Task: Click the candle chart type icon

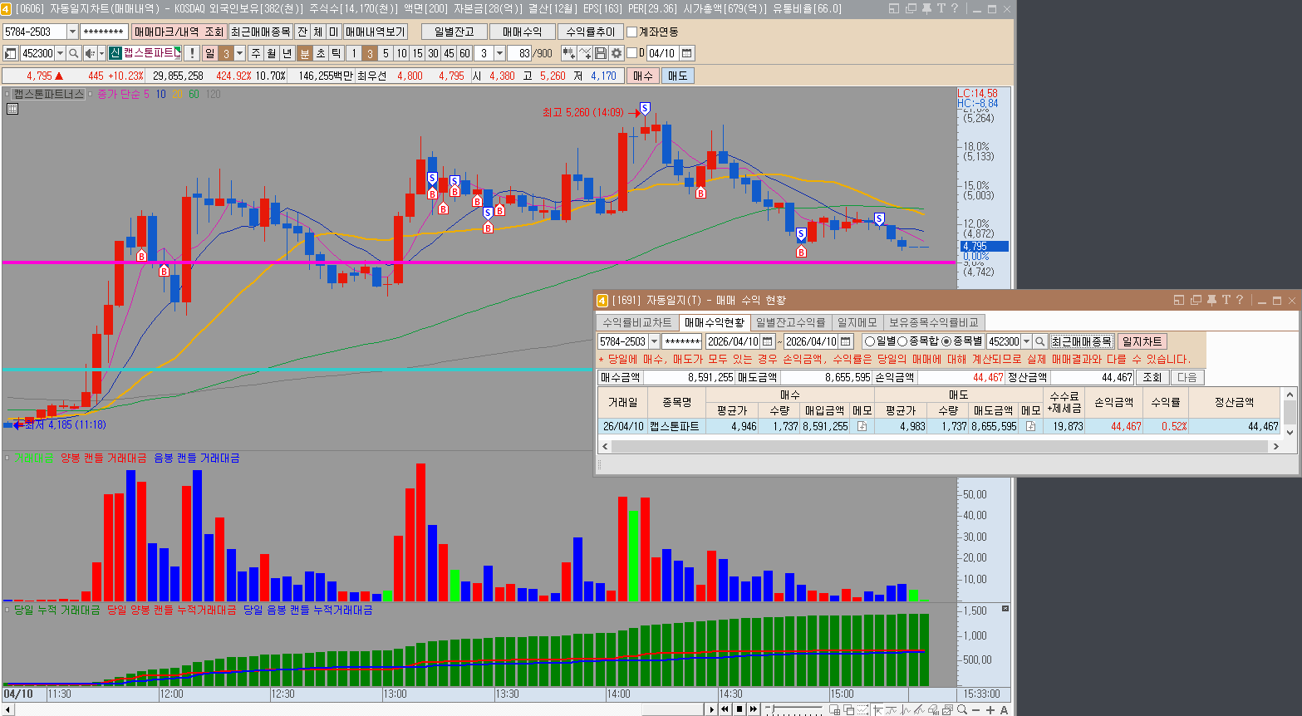Action: (568, 53)
